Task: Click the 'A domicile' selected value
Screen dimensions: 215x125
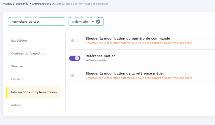Action: click(80, 22)
